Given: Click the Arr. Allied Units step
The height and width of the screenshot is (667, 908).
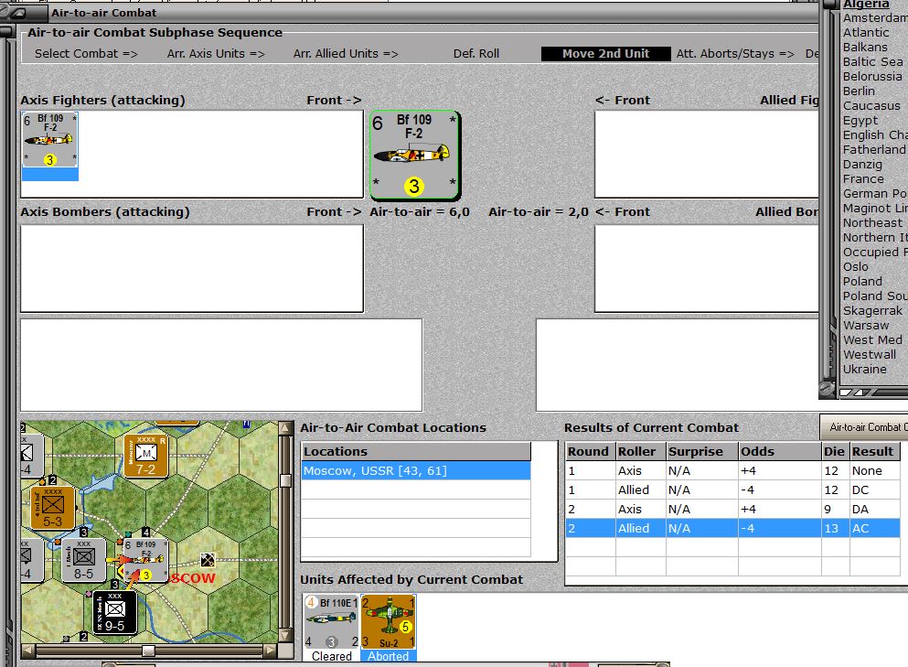Looking at the screenshot, I should [346, 53].
